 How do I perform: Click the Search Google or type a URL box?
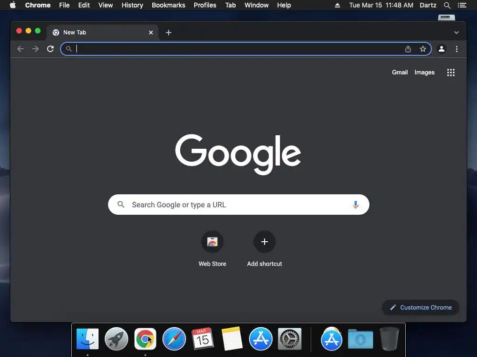click(238, 205)
